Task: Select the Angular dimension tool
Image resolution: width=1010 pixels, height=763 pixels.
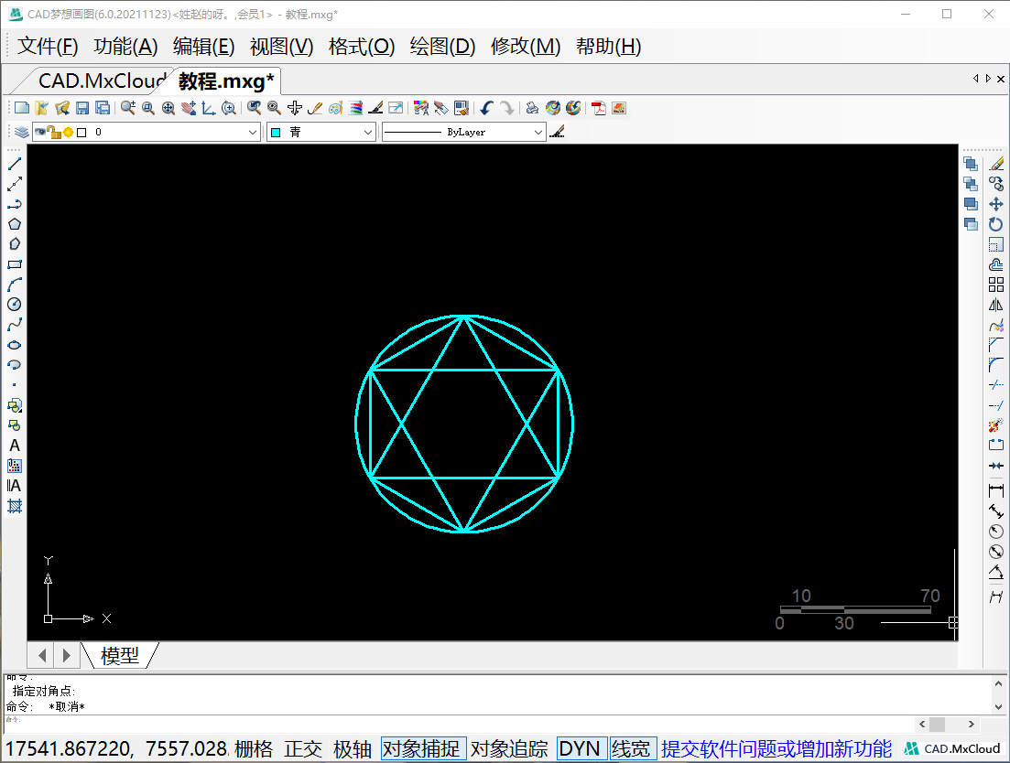Action: tap(996, 572)
